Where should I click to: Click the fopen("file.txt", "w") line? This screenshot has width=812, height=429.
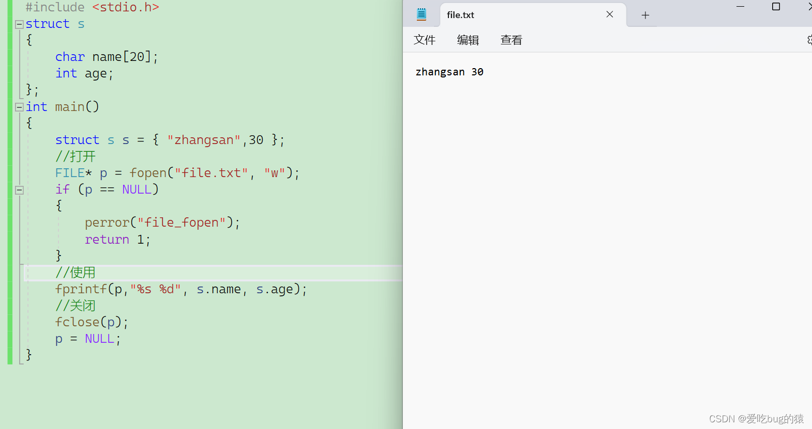click(177, 173)
